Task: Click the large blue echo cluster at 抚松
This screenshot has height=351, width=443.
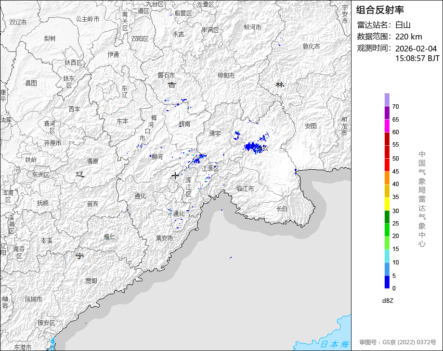Action: [254, 147]
